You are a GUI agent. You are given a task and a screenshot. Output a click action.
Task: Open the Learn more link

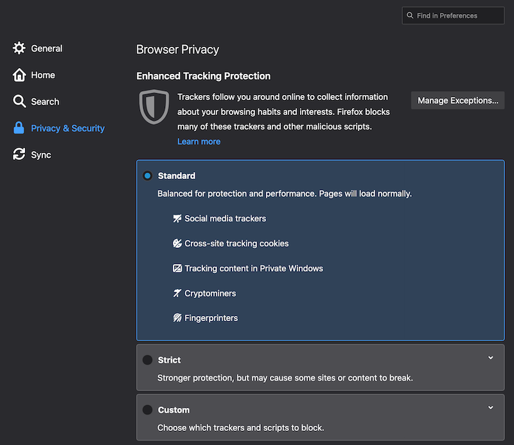(199, 141)
